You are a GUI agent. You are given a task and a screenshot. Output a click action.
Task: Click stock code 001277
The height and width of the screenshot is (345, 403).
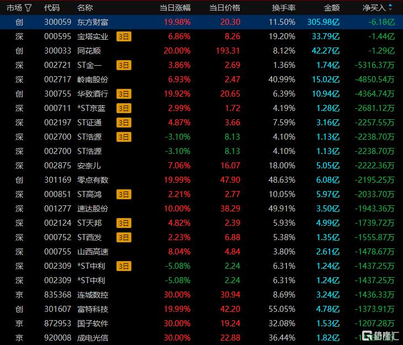[57, 209]
